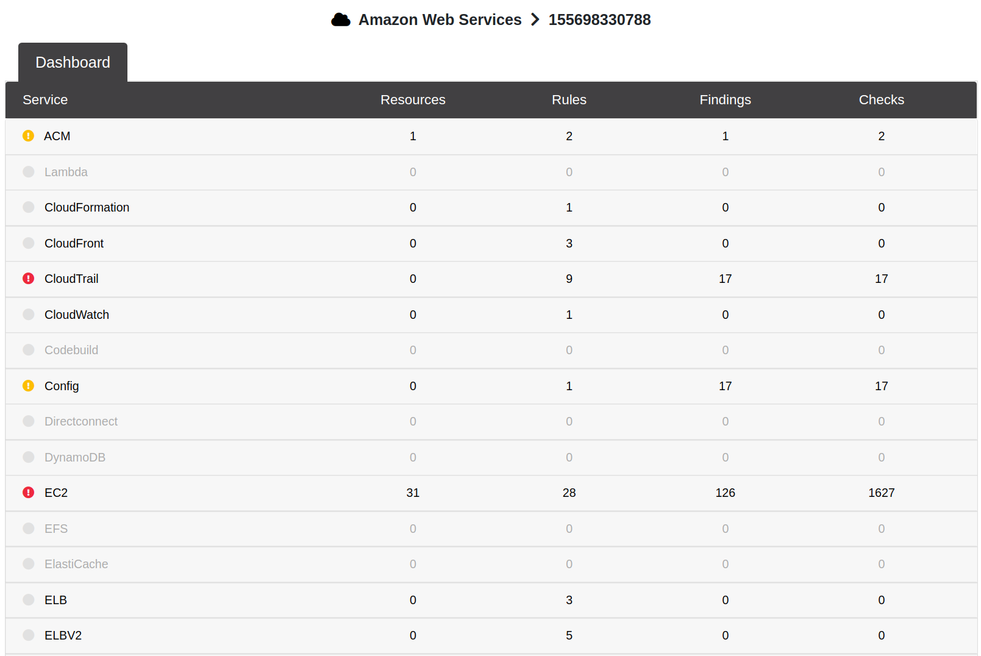The height and width of the screenshot is (656, 981).
Task: Click the grey status dot for DynamoDB
Action: click(x=29, y=457)
